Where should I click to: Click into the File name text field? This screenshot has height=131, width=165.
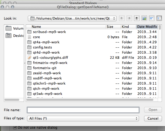click(83, 110)
